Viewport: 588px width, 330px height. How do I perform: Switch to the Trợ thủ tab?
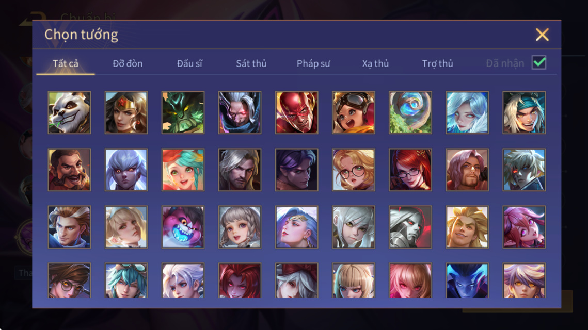pos(438,63)
